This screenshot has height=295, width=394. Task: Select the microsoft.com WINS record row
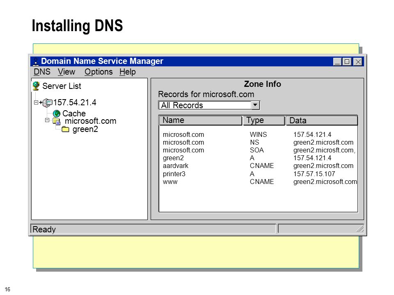click(x=258, y=135)
